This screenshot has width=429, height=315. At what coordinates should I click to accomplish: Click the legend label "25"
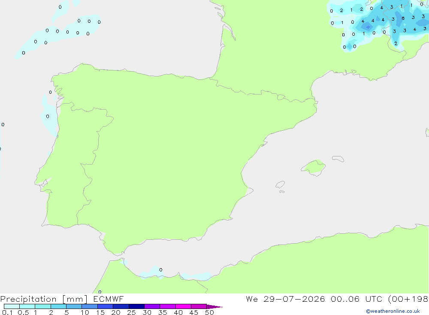tap(131, 312)
